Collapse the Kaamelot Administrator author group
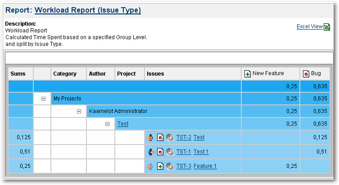 79,111
